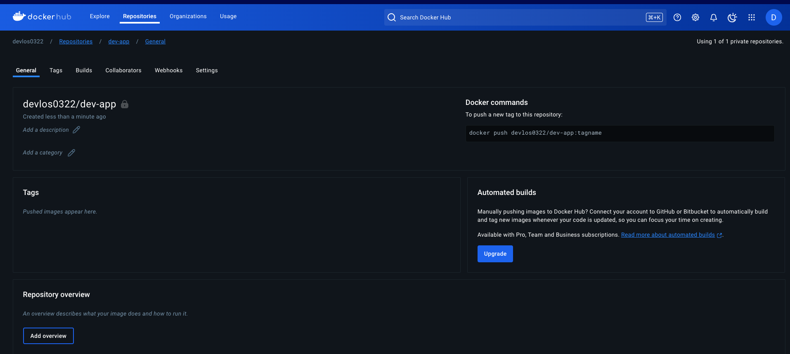The width and height of the screenshot is (790, 354).
Task: Open the help question mark icon
Action: [x=677, y=17]
